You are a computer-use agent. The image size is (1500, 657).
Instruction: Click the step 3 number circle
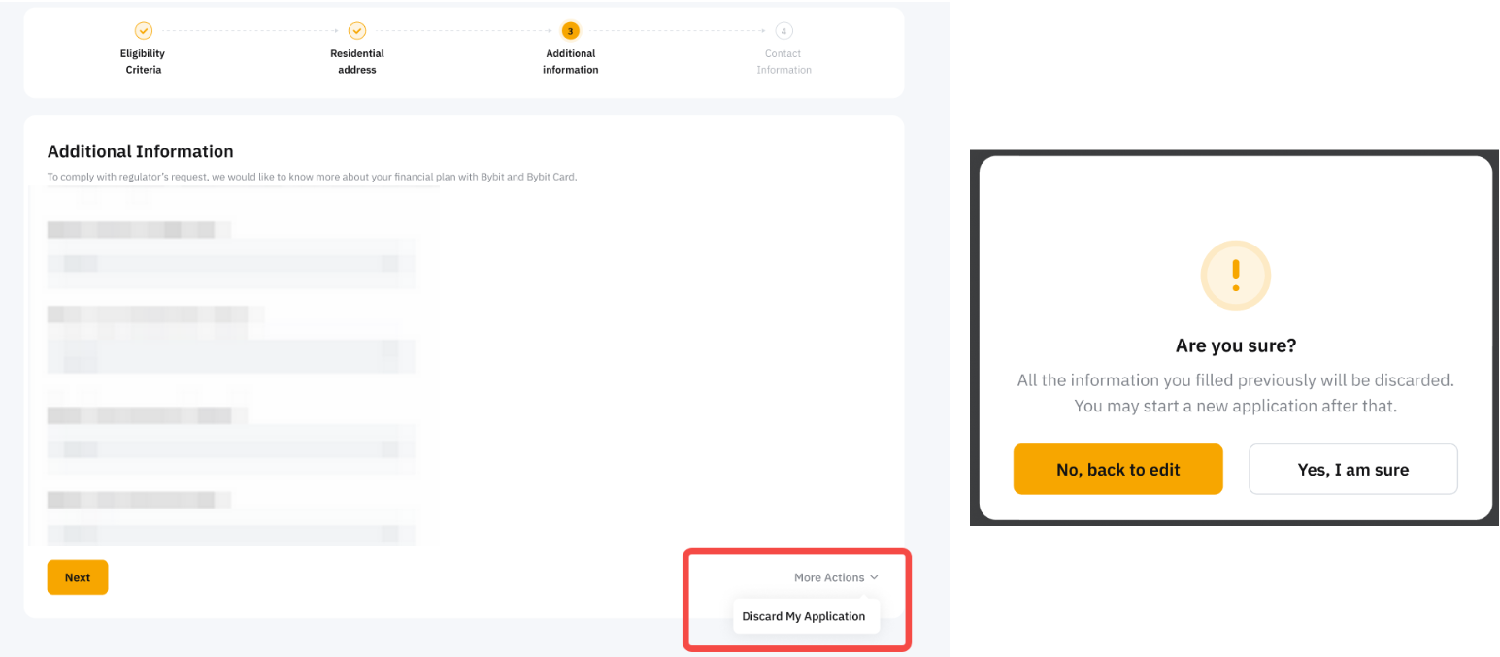(x=571, y=31)
